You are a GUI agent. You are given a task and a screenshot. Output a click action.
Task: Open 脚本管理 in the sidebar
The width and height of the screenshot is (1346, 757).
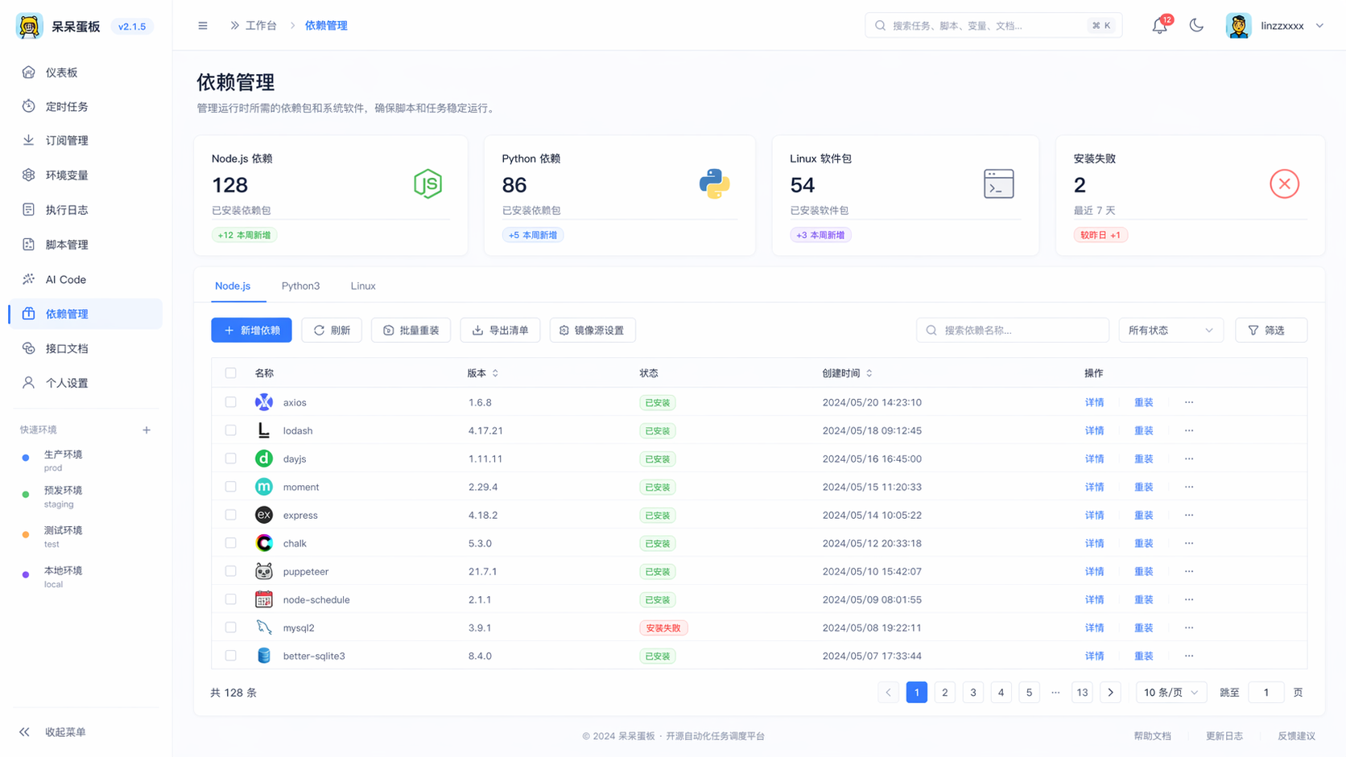point(85,245)
